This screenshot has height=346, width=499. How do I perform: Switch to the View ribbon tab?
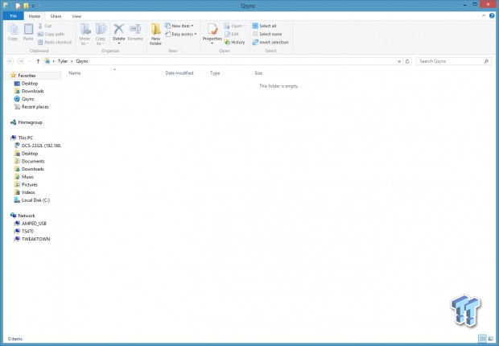click(76, 16)
